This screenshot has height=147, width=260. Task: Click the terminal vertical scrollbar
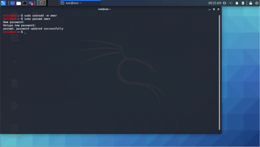click(219, 72)
